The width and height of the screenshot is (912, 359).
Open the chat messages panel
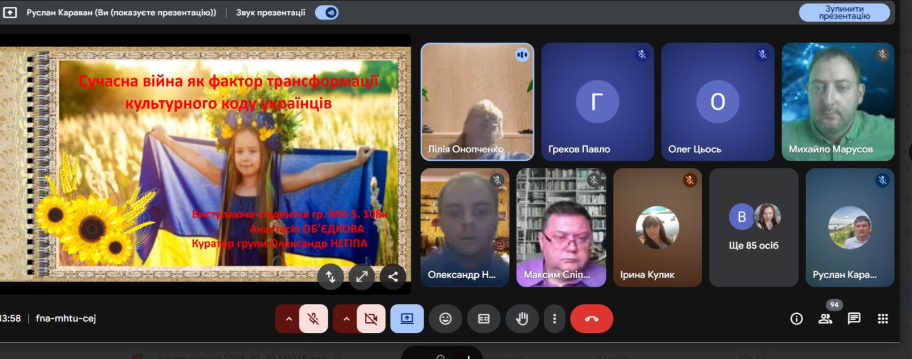854,319
